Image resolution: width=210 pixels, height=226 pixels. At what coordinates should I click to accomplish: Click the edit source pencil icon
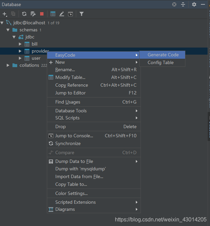pyautogui.click(x=62, y=14)
